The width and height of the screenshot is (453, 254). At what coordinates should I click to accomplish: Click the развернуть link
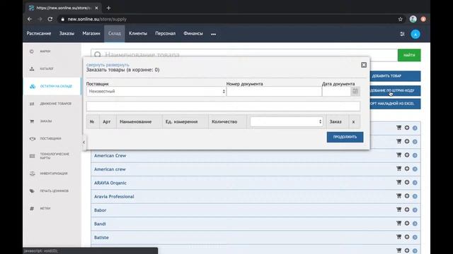coord(118,65)
